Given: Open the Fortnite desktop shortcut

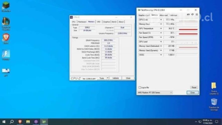Looking at the screenshot, I should click(6, 55).
